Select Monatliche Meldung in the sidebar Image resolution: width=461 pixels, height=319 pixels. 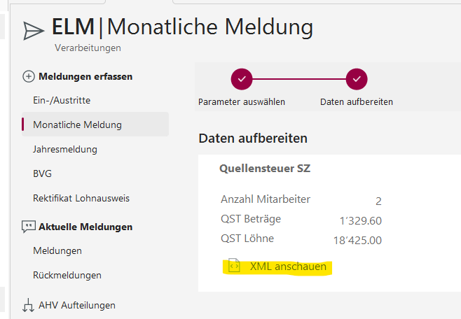coord(77,125)
